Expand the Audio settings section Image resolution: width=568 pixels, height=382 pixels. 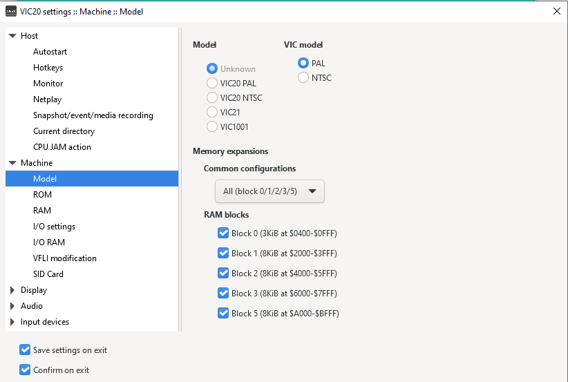tap(12, 306)
